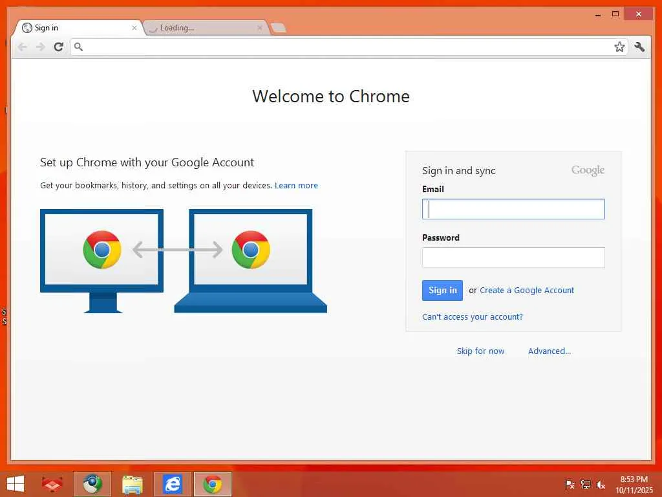Click the browser forward arrow
This screenshot has width=662, height=497.
click(41, 47)
